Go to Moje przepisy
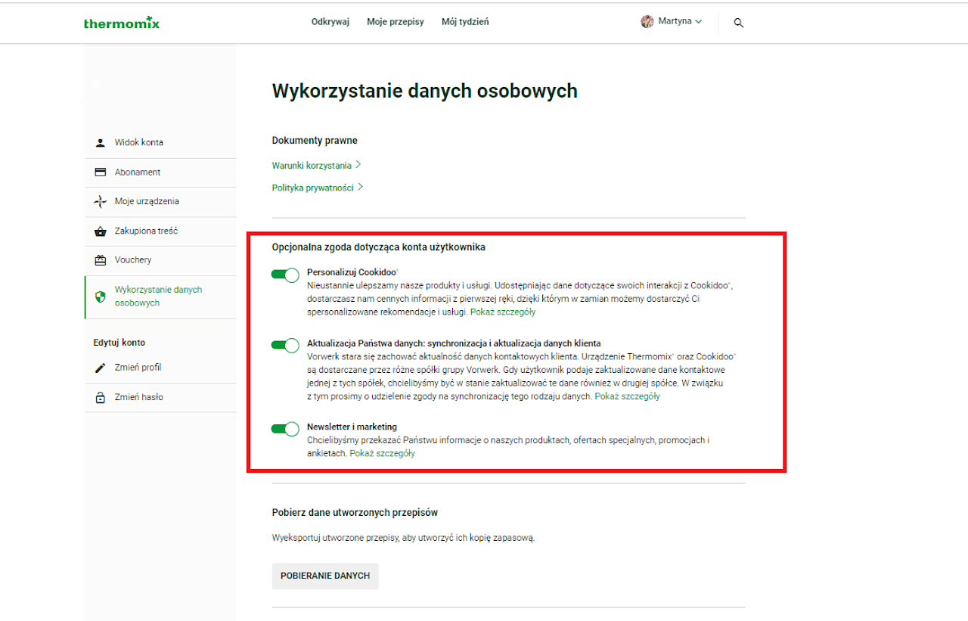Image resolution: width=968 pixels, height=621 pixels. tap(396, 22)
